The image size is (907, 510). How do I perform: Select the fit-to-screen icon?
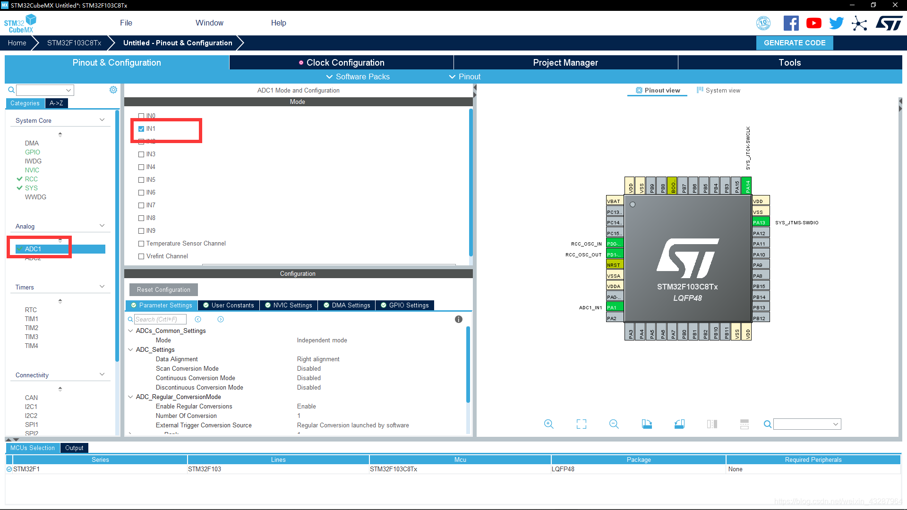click(x=581, y=425)
